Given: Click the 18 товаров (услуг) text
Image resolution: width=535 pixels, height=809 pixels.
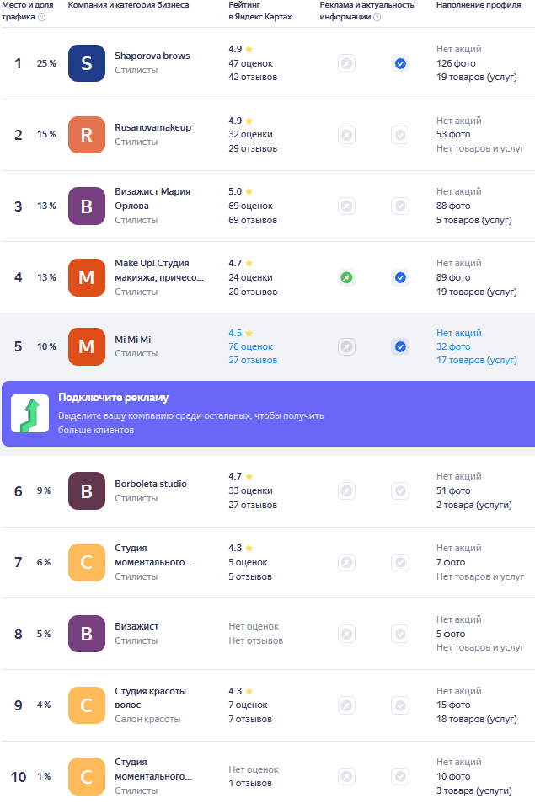Looking at the screenshot, I should tap(477, 719).
